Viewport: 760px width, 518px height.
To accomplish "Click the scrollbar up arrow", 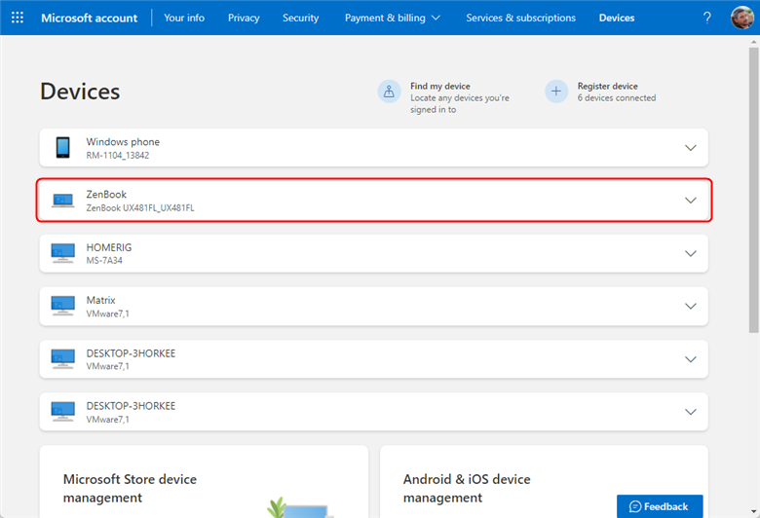I will click(754, 42).
